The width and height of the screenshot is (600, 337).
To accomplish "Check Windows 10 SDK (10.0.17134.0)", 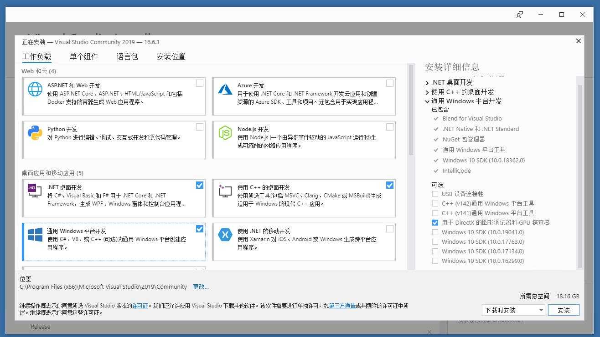I will (x=435, y=251).
